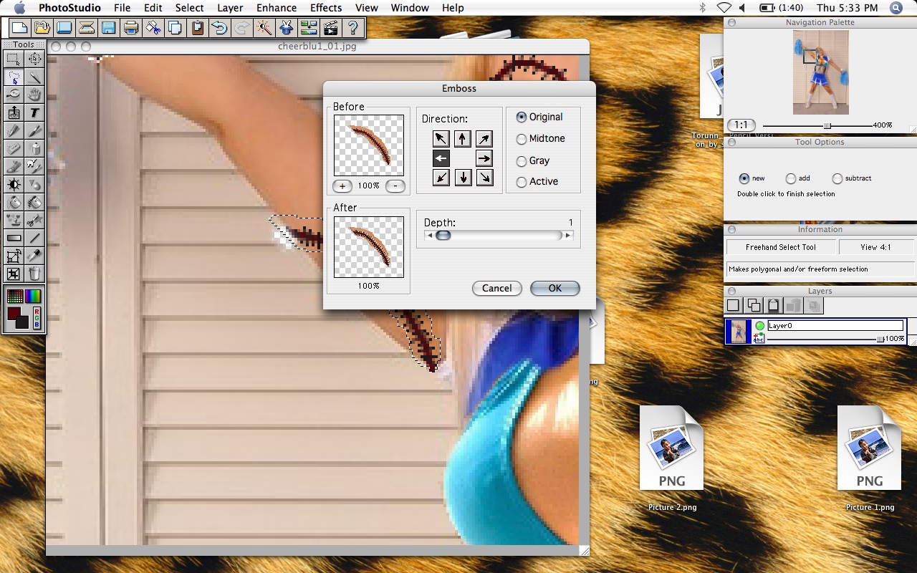The image size is (917, 573).
Task: Click the minus zoom button under Before
Action: pyautogui.click(x=395, y=186)
